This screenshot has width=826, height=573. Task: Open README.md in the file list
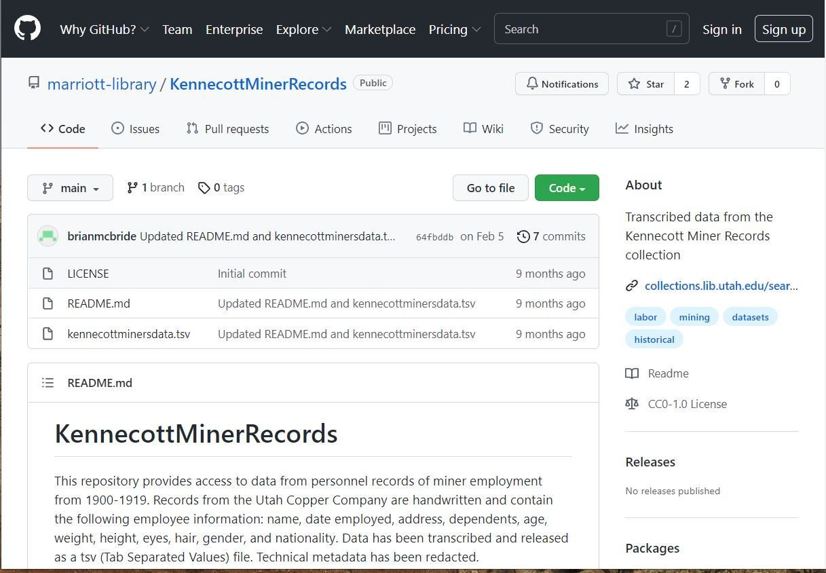tap(99, 303)
